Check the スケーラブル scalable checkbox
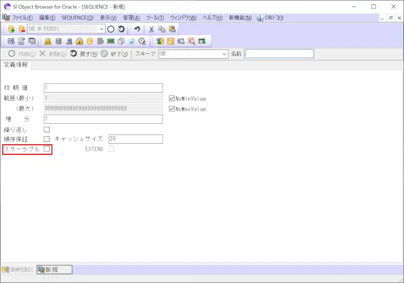The width and height of the screenshot is (404, 283). 47,148
